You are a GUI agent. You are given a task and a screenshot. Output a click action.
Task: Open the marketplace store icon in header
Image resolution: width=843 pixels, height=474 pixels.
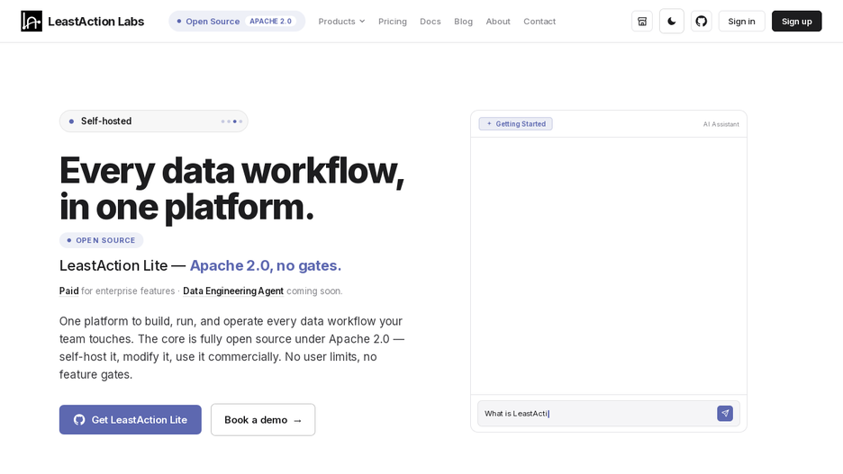(x=642, y=21)
